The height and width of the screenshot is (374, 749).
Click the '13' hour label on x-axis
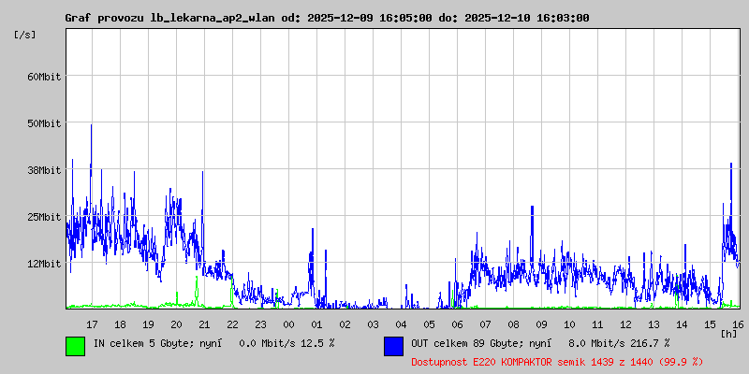[654, 324]
